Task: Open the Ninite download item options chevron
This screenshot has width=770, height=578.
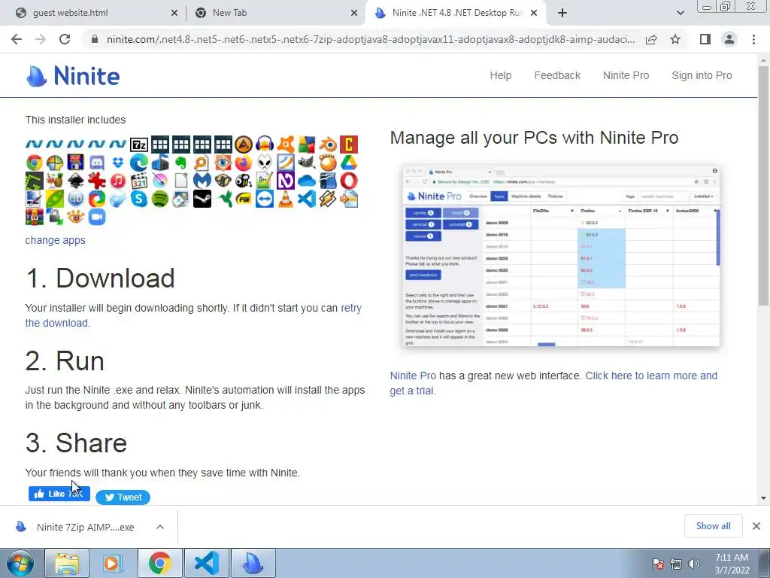Action: [160, 527]
